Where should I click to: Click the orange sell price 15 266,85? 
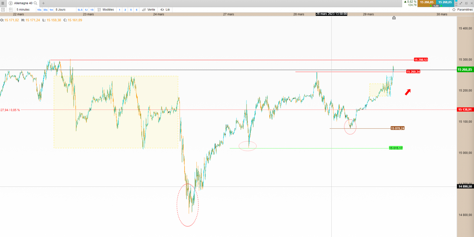427,2
